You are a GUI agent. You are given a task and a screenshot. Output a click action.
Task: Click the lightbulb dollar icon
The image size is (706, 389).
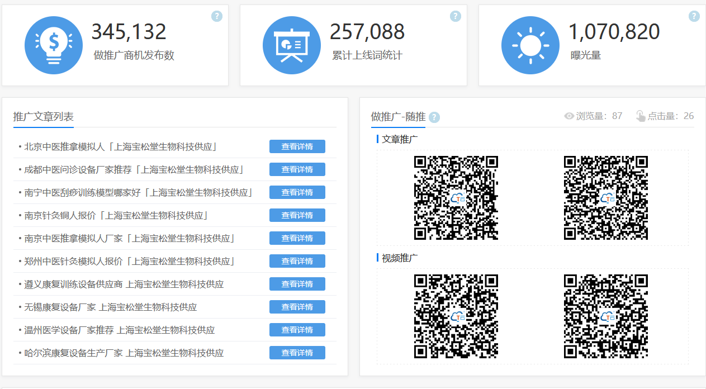point(54,45)
